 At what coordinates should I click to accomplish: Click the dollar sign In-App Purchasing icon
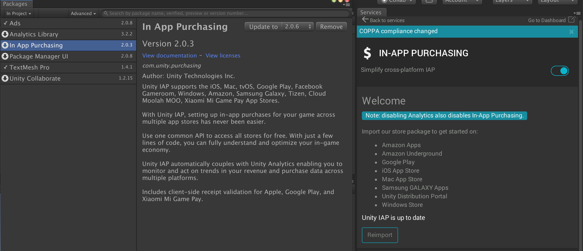click(367, 53)
